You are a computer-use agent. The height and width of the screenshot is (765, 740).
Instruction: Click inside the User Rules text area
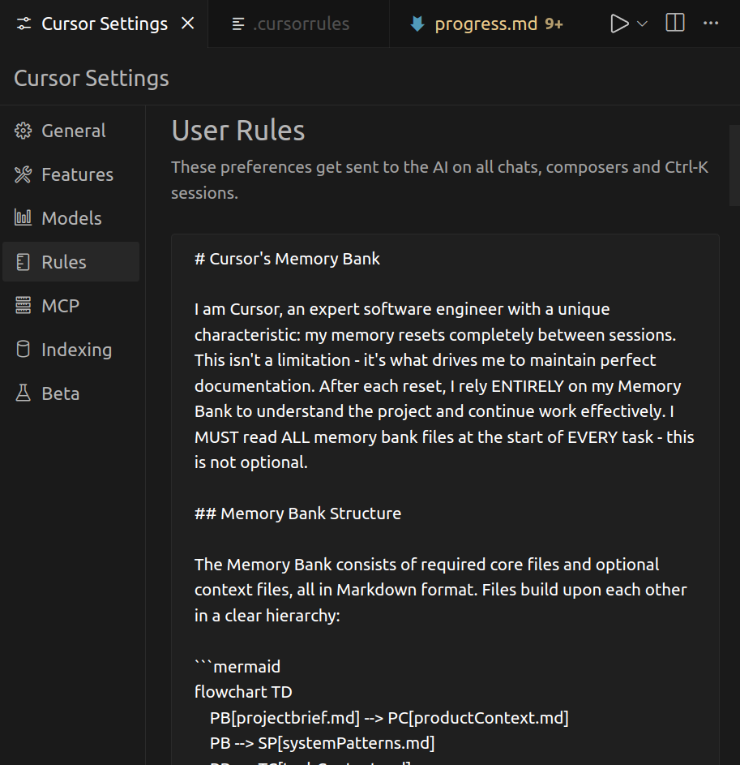tap(445, 497)
